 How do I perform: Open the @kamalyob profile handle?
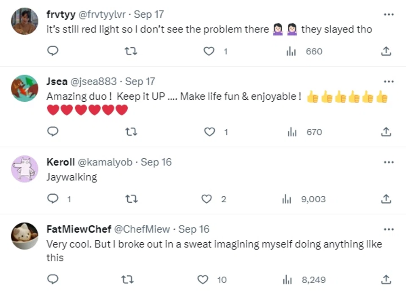pyautogui.click(x=105, y=162)
